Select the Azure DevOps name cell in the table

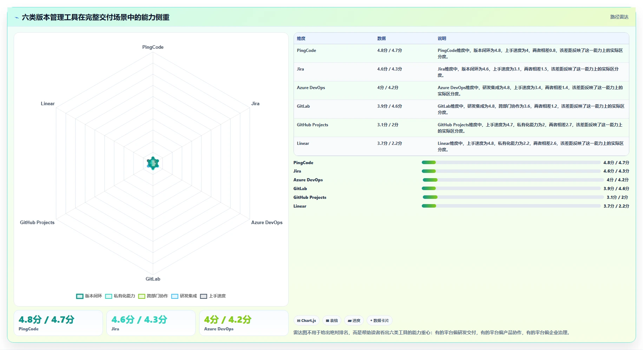(334, 90)
